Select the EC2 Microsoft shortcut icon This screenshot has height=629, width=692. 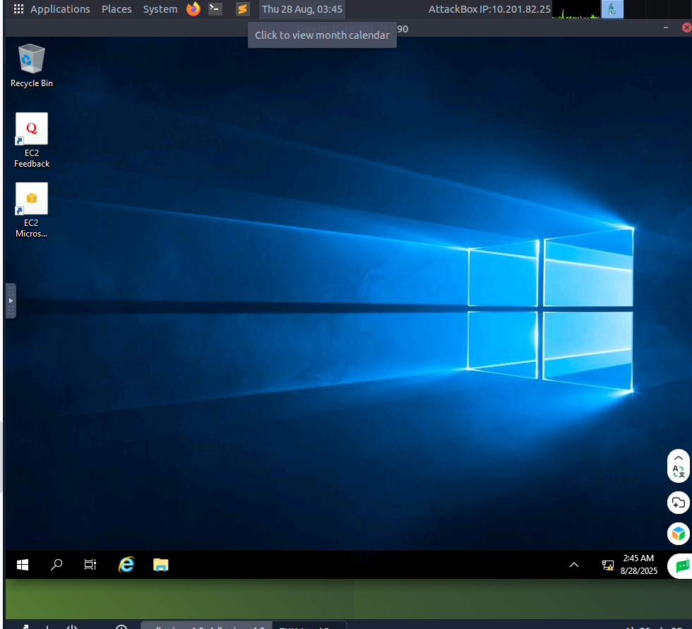coord(31,210)
